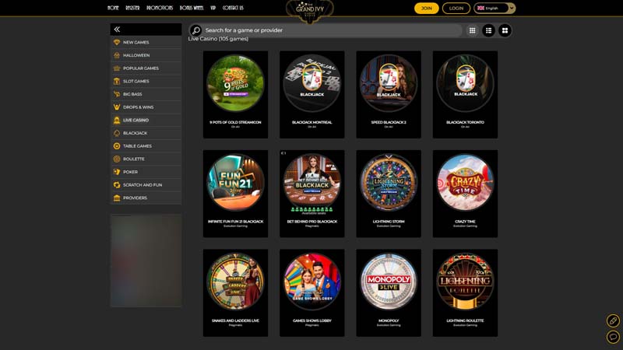This screenshot has width=623, height=350.
Task: Click the pencil feedback icon
Action: click(x=613, y=320)
